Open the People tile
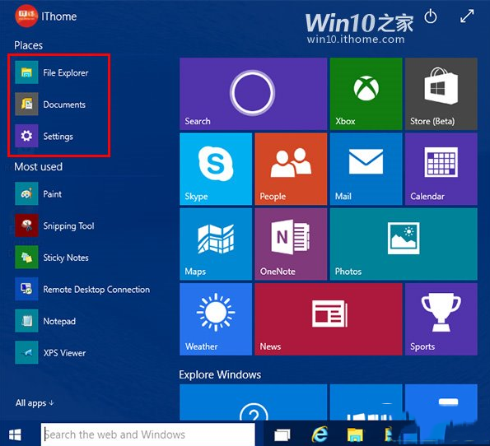The width and height of the screenshot is (490, 446). click(291, 169)
